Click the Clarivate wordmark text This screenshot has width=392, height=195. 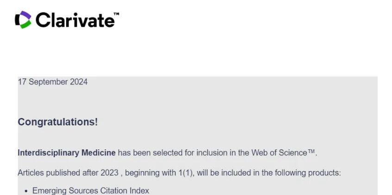click(x=74, y=20)
